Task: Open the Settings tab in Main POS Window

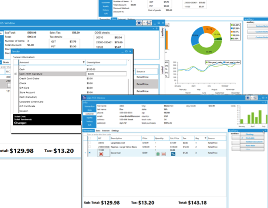Action: (x=115, y=130)
